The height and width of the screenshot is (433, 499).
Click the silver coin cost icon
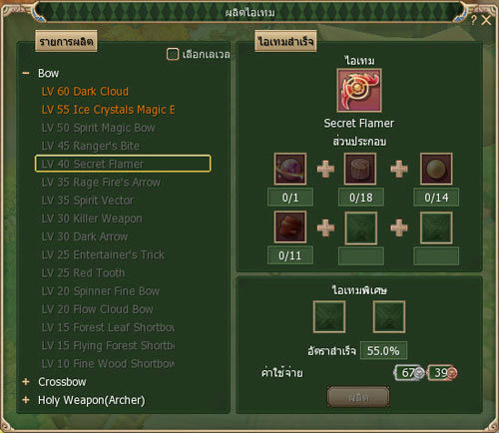coord(419,373)
